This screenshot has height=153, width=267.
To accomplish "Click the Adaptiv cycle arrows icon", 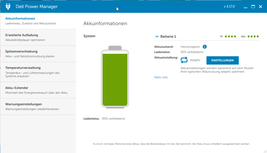I will (184, 60).
